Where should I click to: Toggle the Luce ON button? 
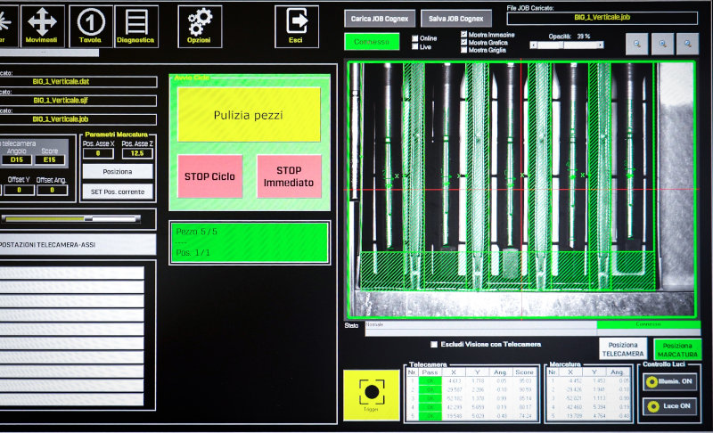coord(670,405)
